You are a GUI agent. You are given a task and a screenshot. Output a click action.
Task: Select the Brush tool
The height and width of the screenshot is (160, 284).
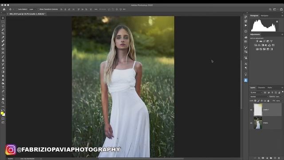[x=3, y=56]
